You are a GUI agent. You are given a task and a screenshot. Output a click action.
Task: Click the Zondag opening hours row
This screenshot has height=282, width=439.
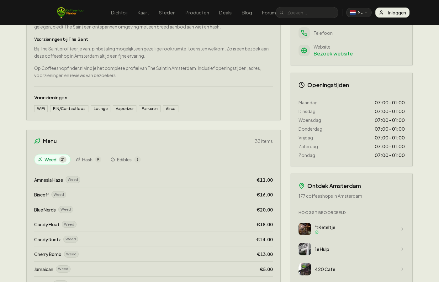tap(352, 155)
